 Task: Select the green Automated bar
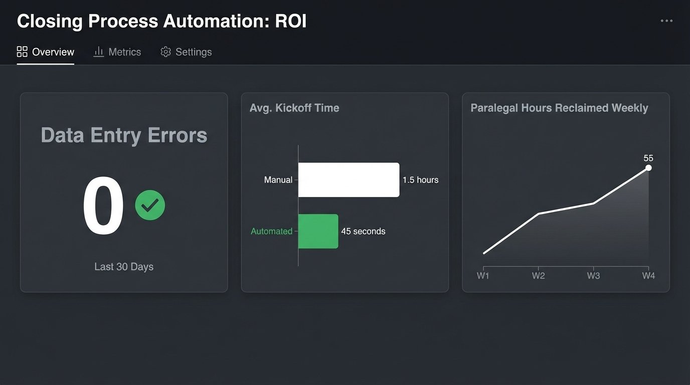pos(318,231)
